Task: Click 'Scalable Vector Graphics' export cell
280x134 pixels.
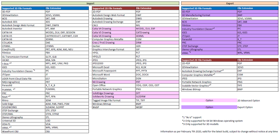Action: [x=209, y=86]
